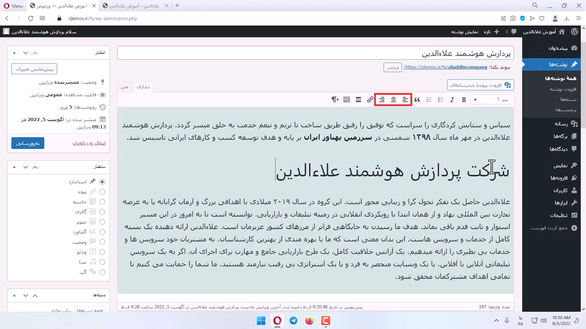This screenshot has width=586, height=329.
Task: Move انتشار panel up
Action: pos(35,53)
